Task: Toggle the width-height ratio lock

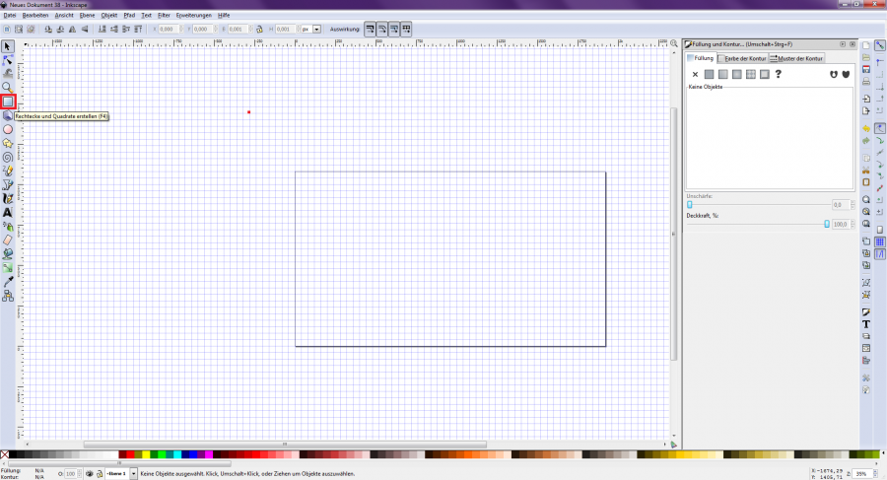Action: click(258, 30)
